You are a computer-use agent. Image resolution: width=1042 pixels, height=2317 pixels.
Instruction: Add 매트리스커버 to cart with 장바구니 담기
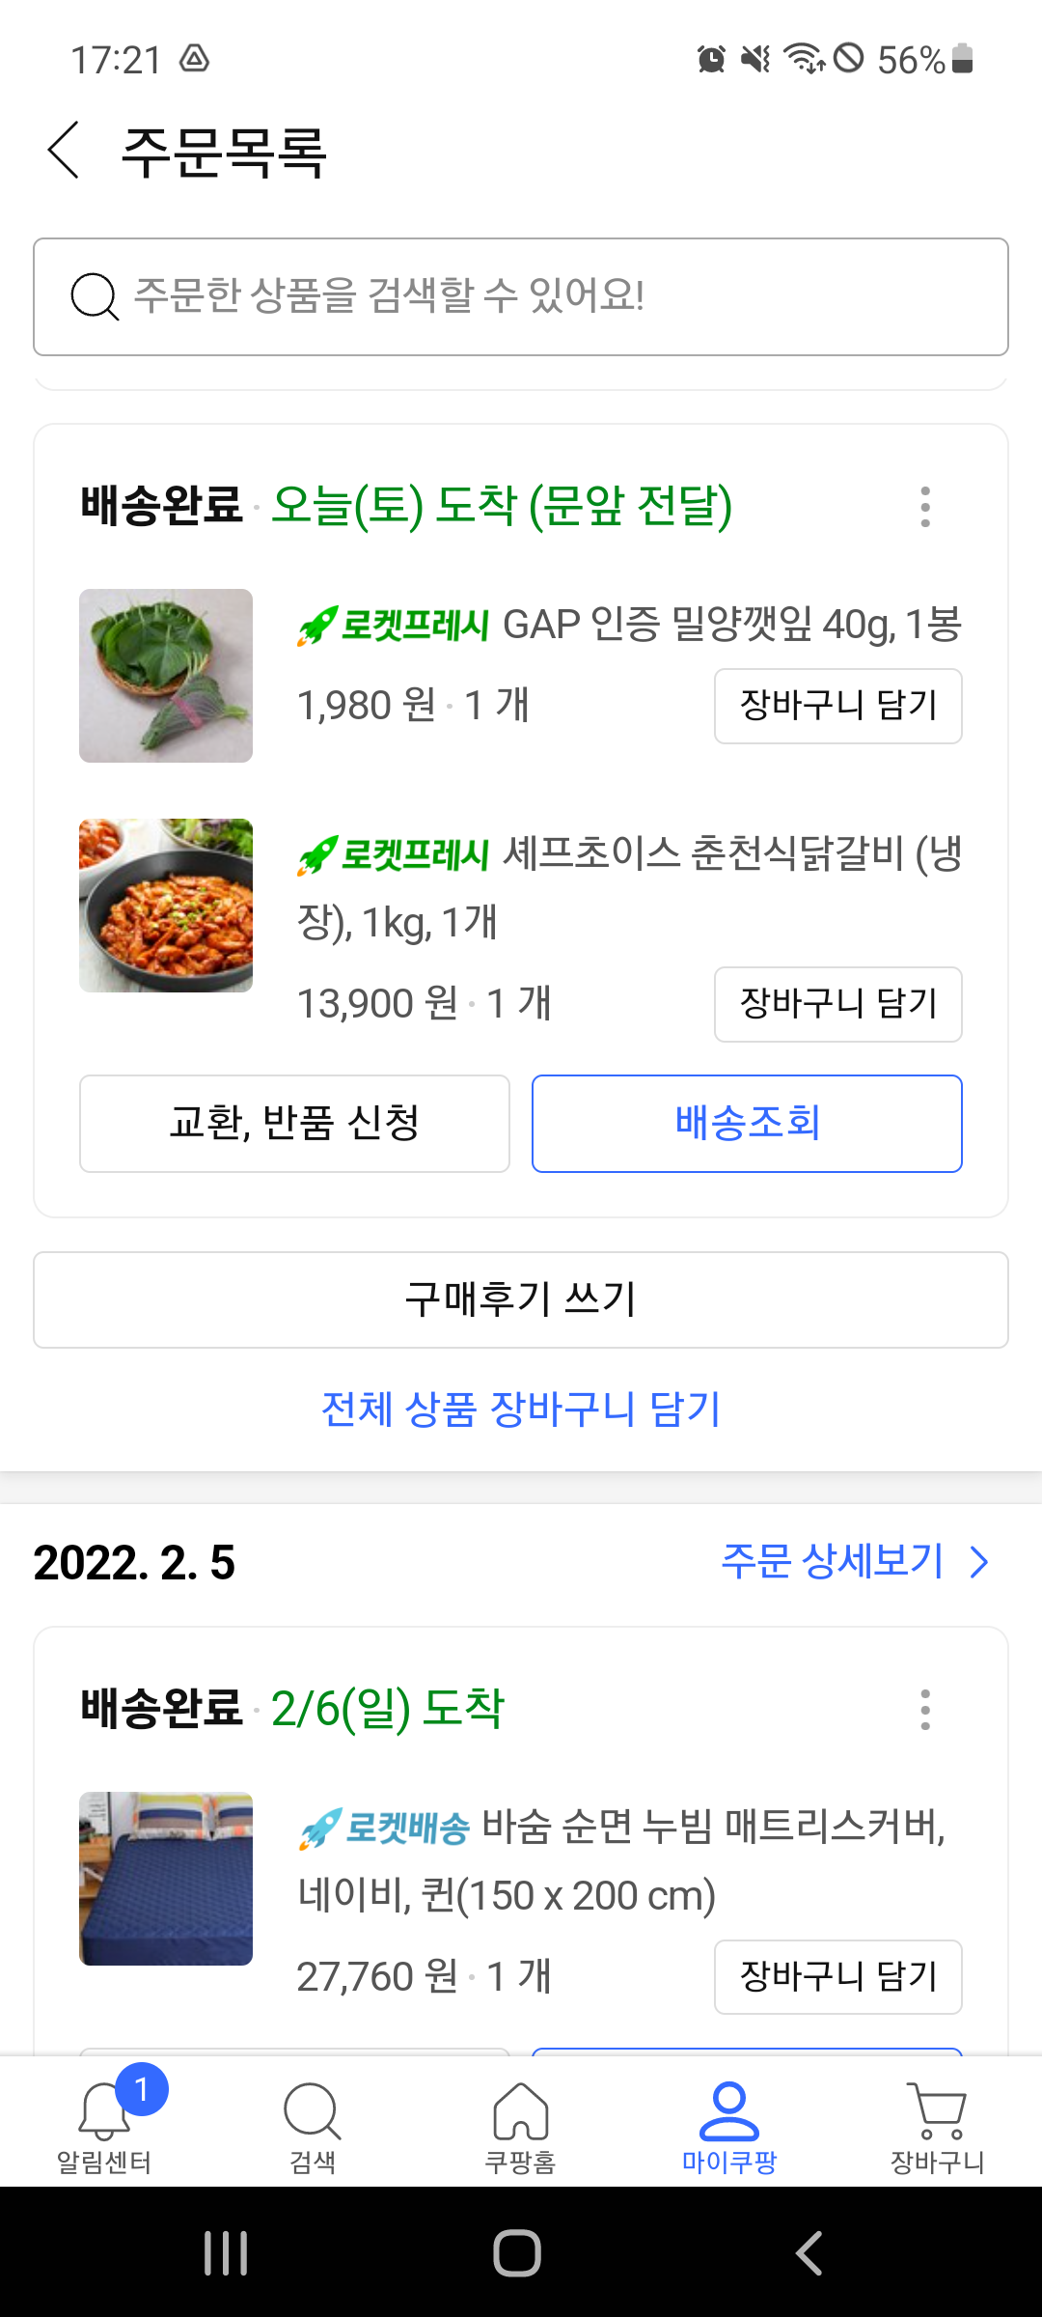point(837,1977)
